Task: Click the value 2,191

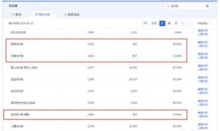Action: pyautogui.click(x=133, y=32)
